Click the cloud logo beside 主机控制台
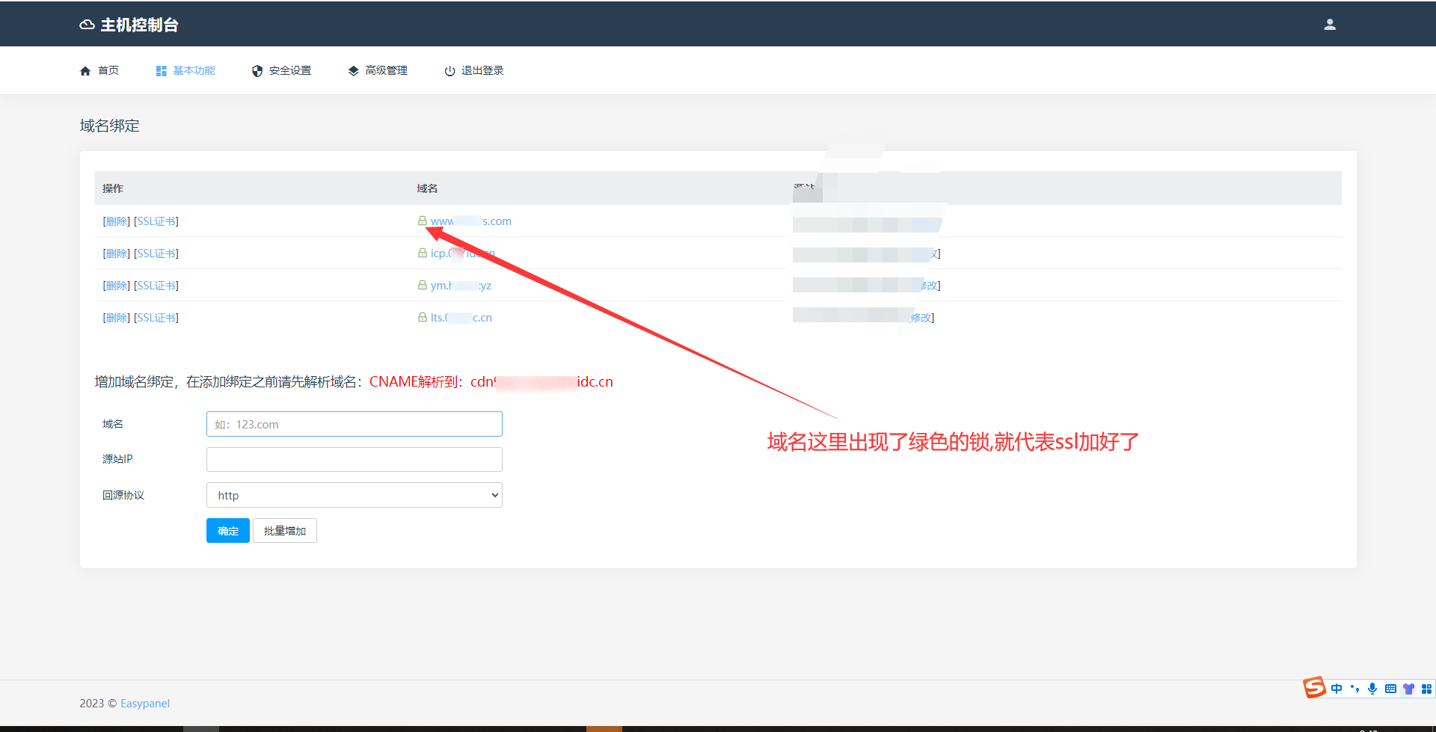 (87, 25)
